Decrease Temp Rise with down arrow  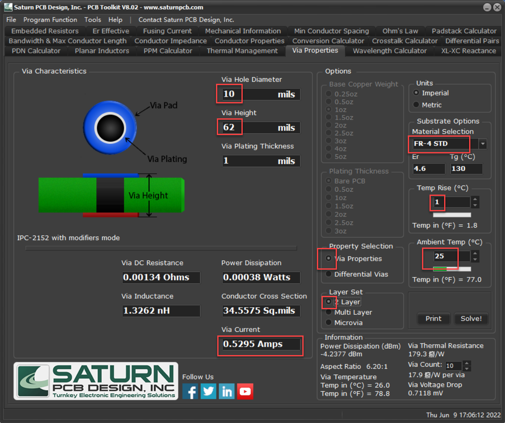(475, 205)
